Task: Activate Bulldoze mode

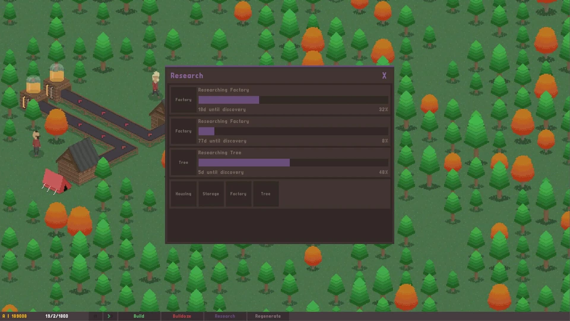Action: pyautogui.click(x=182, y=316)
